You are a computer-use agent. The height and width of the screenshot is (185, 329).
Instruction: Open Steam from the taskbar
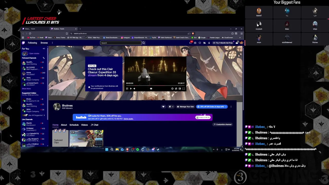(x=158, y=150)
